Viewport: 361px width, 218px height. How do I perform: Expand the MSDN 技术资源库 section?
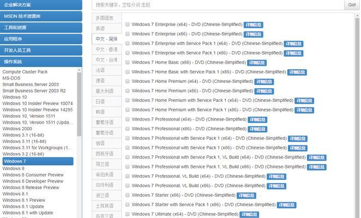tap(41, 16)
